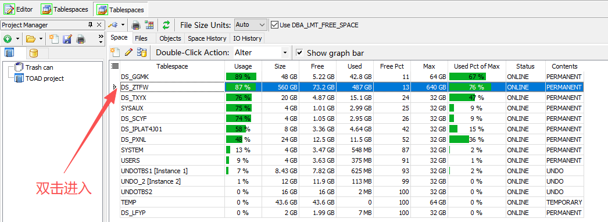Click the open folder icon in Project Manager
Viewport: 608px width, 222px height.
pyautogui.click(x=31, y=39)
